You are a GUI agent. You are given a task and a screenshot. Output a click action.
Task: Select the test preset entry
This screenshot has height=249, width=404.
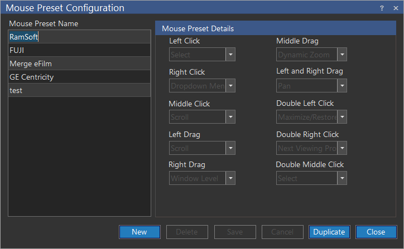(79, 90)
